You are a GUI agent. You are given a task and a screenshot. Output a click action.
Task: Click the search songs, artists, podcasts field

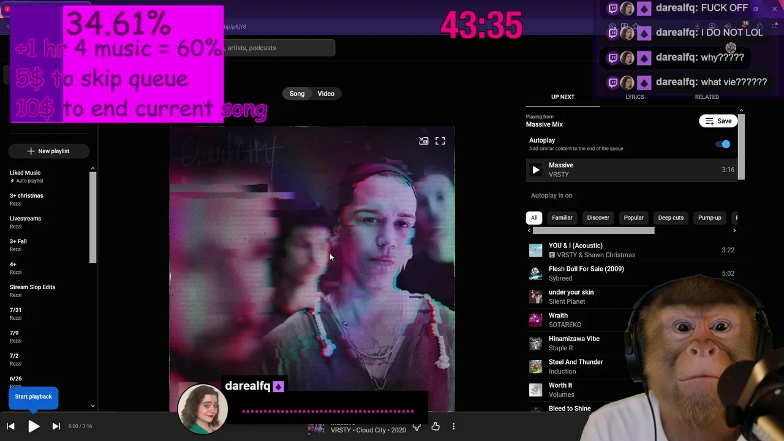pyautogui.click(x=279, y=48)
